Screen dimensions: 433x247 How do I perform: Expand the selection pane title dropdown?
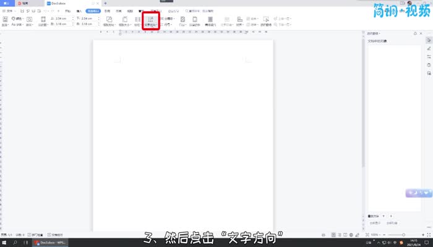click(375, 33)
